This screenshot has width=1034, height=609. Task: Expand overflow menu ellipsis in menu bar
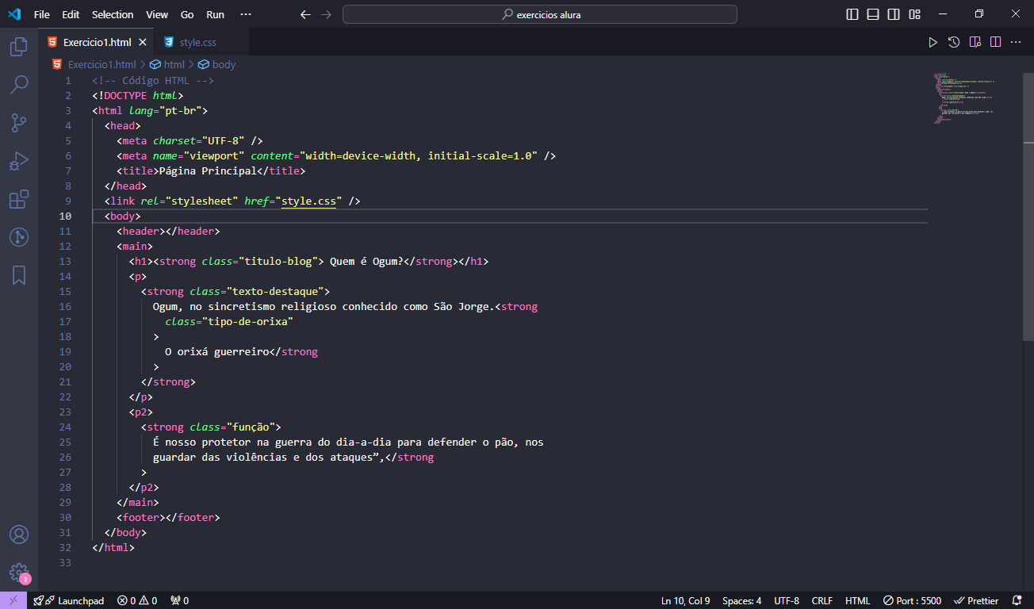pyautogui.click(x=245, y=14)
